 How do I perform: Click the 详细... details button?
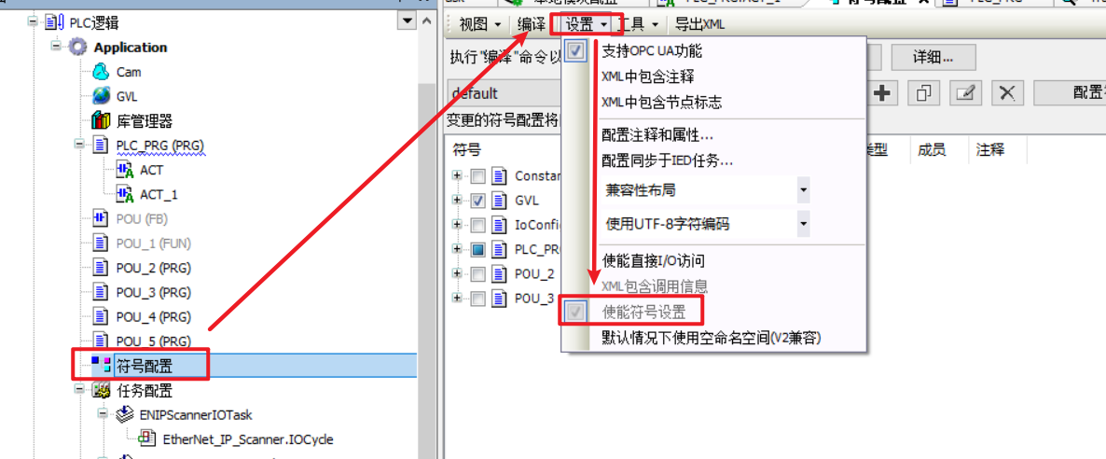(933, 57)
